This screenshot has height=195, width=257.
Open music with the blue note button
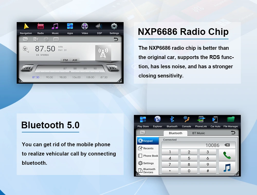(x=227, y=168)
